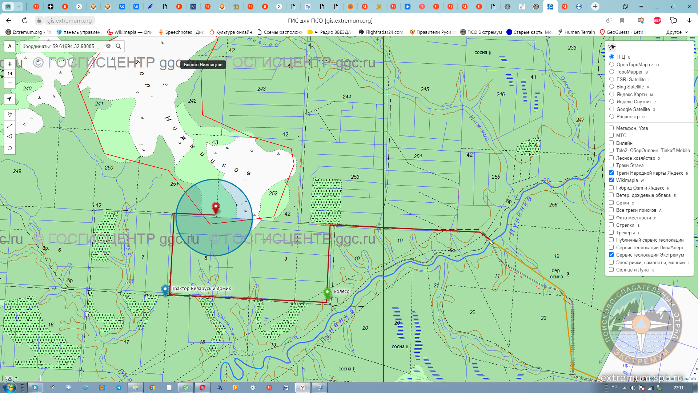
Task: Expand the Другое bookmarks folder
Action: tap(677, 32)
